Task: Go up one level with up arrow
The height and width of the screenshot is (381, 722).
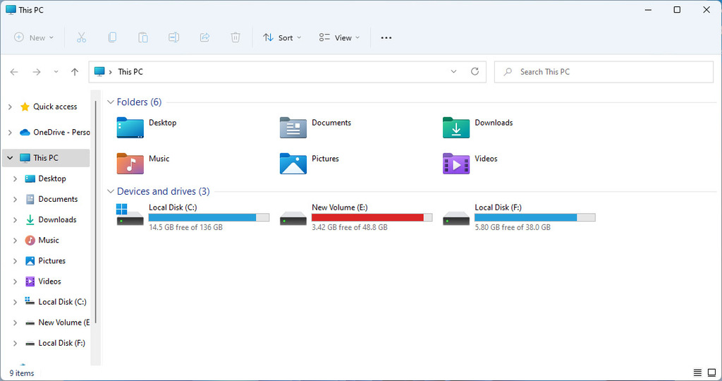Action: tap(75, 72)
